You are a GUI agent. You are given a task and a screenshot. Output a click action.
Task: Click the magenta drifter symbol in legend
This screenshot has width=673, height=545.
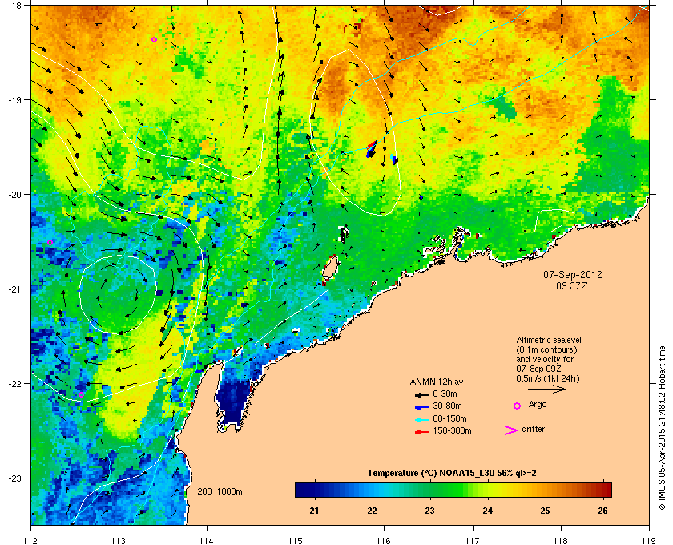click(511, 430)
